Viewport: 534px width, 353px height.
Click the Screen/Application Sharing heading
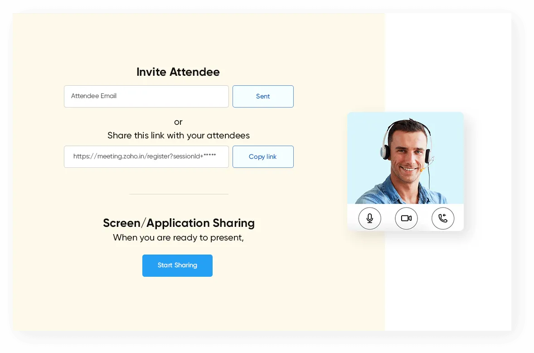tap(179, 223)
